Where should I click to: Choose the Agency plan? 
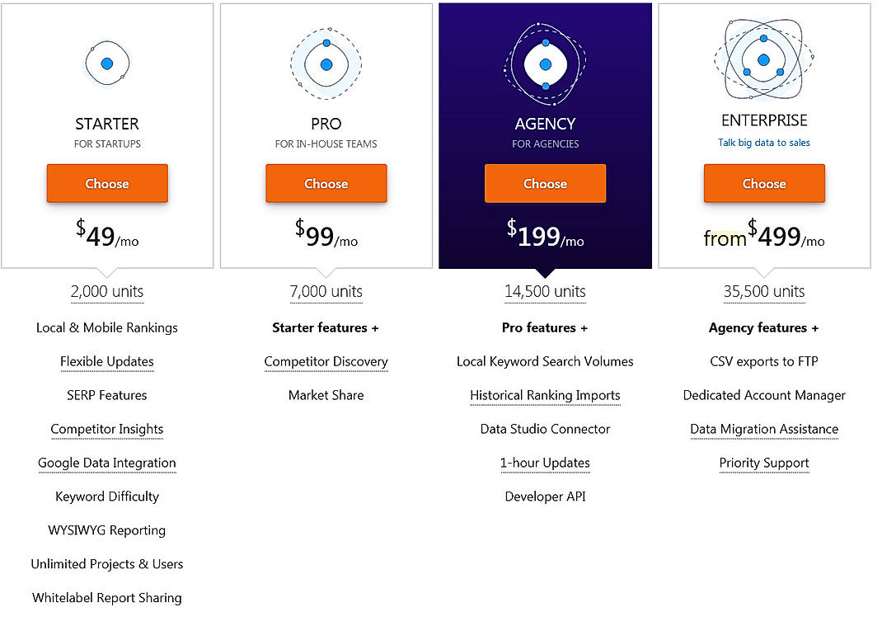tap(545, 183)
